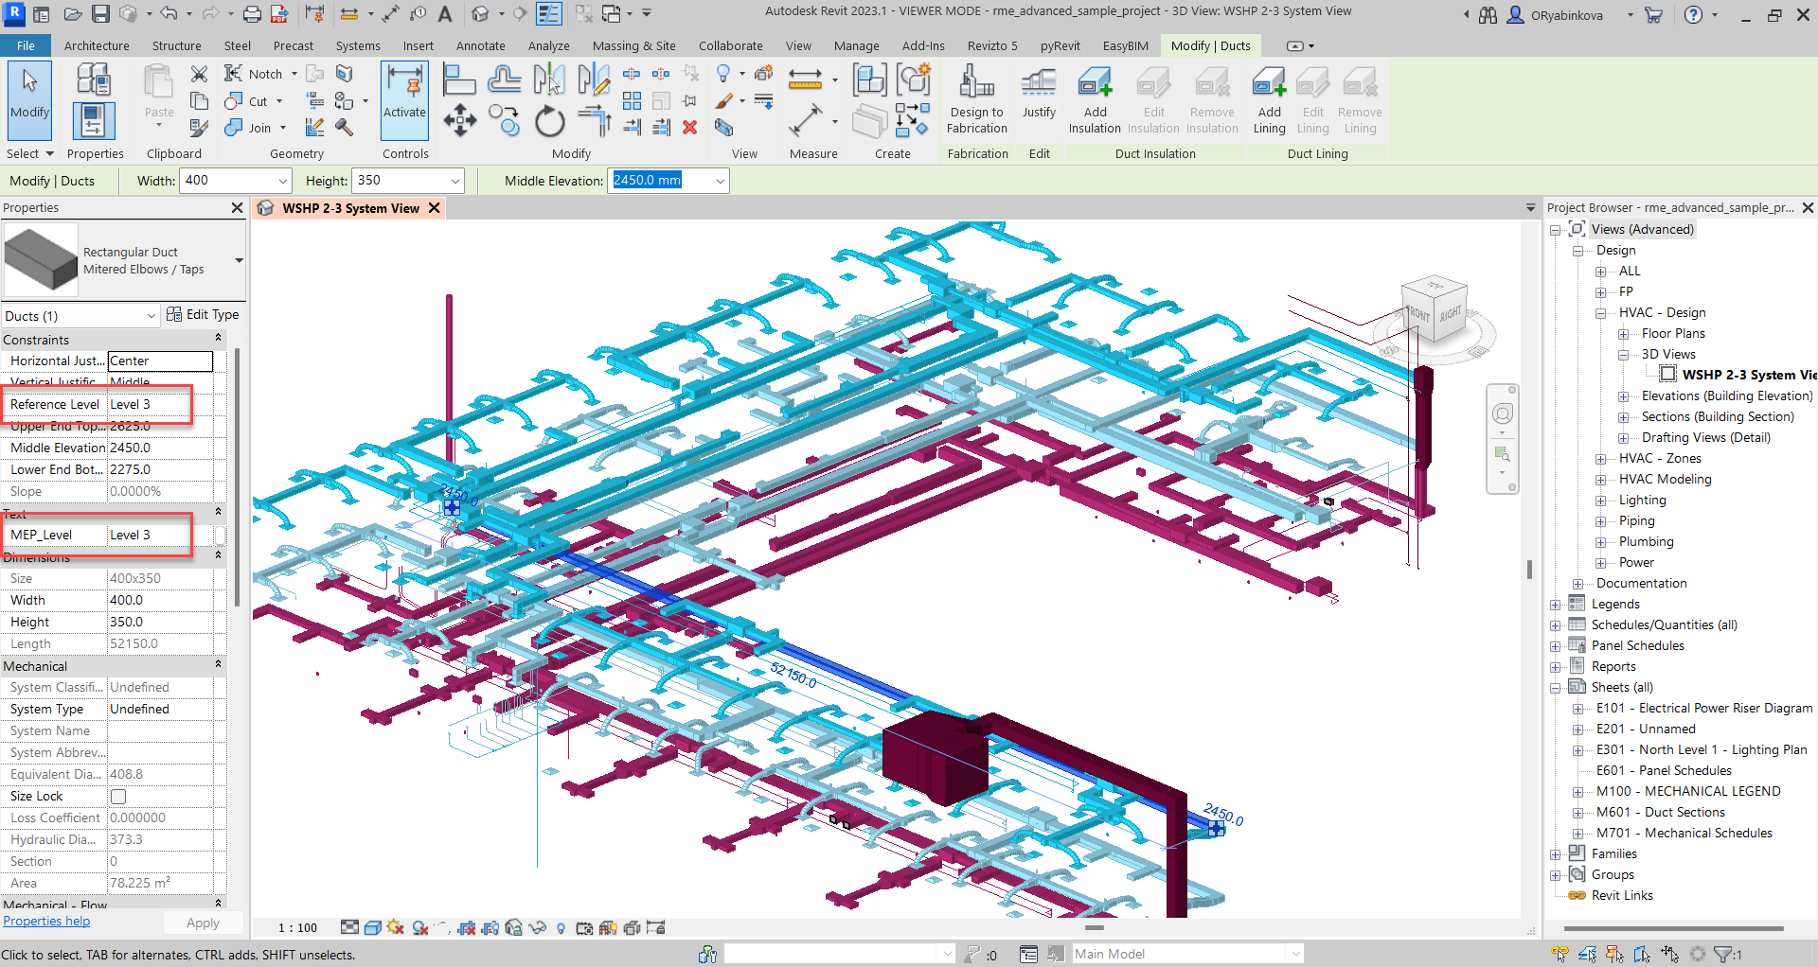
Task: Click the red Delete icon
Action: point(690,127)
